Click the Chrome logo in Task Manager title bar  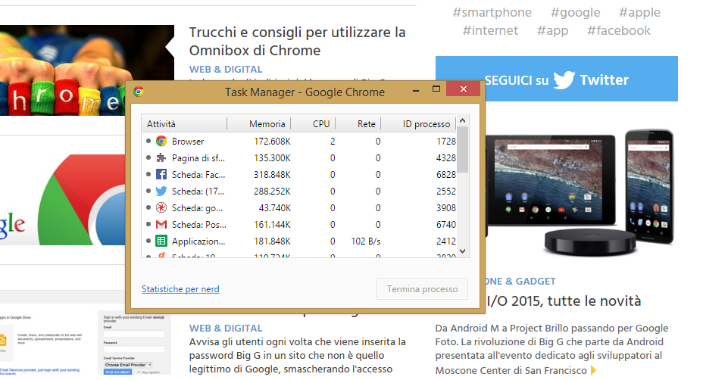(x=139, y=92)
